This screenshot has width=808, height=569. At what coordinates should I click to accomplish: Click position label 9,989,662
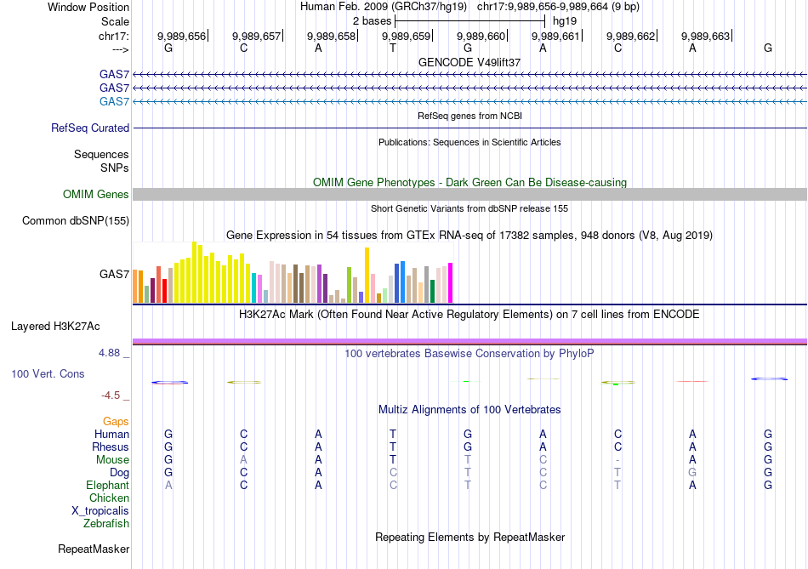(x=630, y=36)
